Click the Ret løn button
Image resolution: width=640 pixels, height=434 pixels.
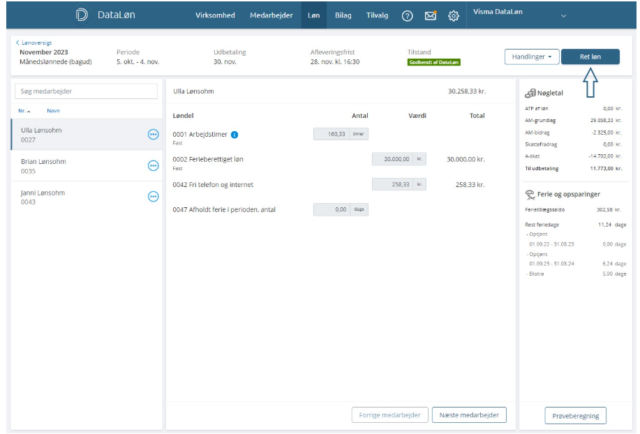point(590,57)
